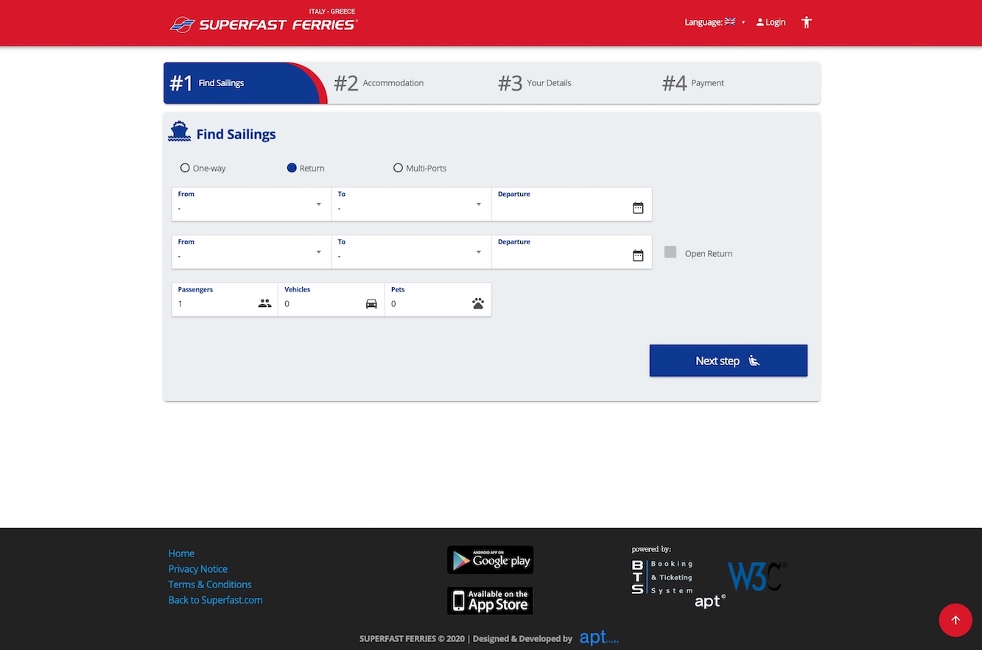Go to step #4 Payment tab

tap(738, 83)
